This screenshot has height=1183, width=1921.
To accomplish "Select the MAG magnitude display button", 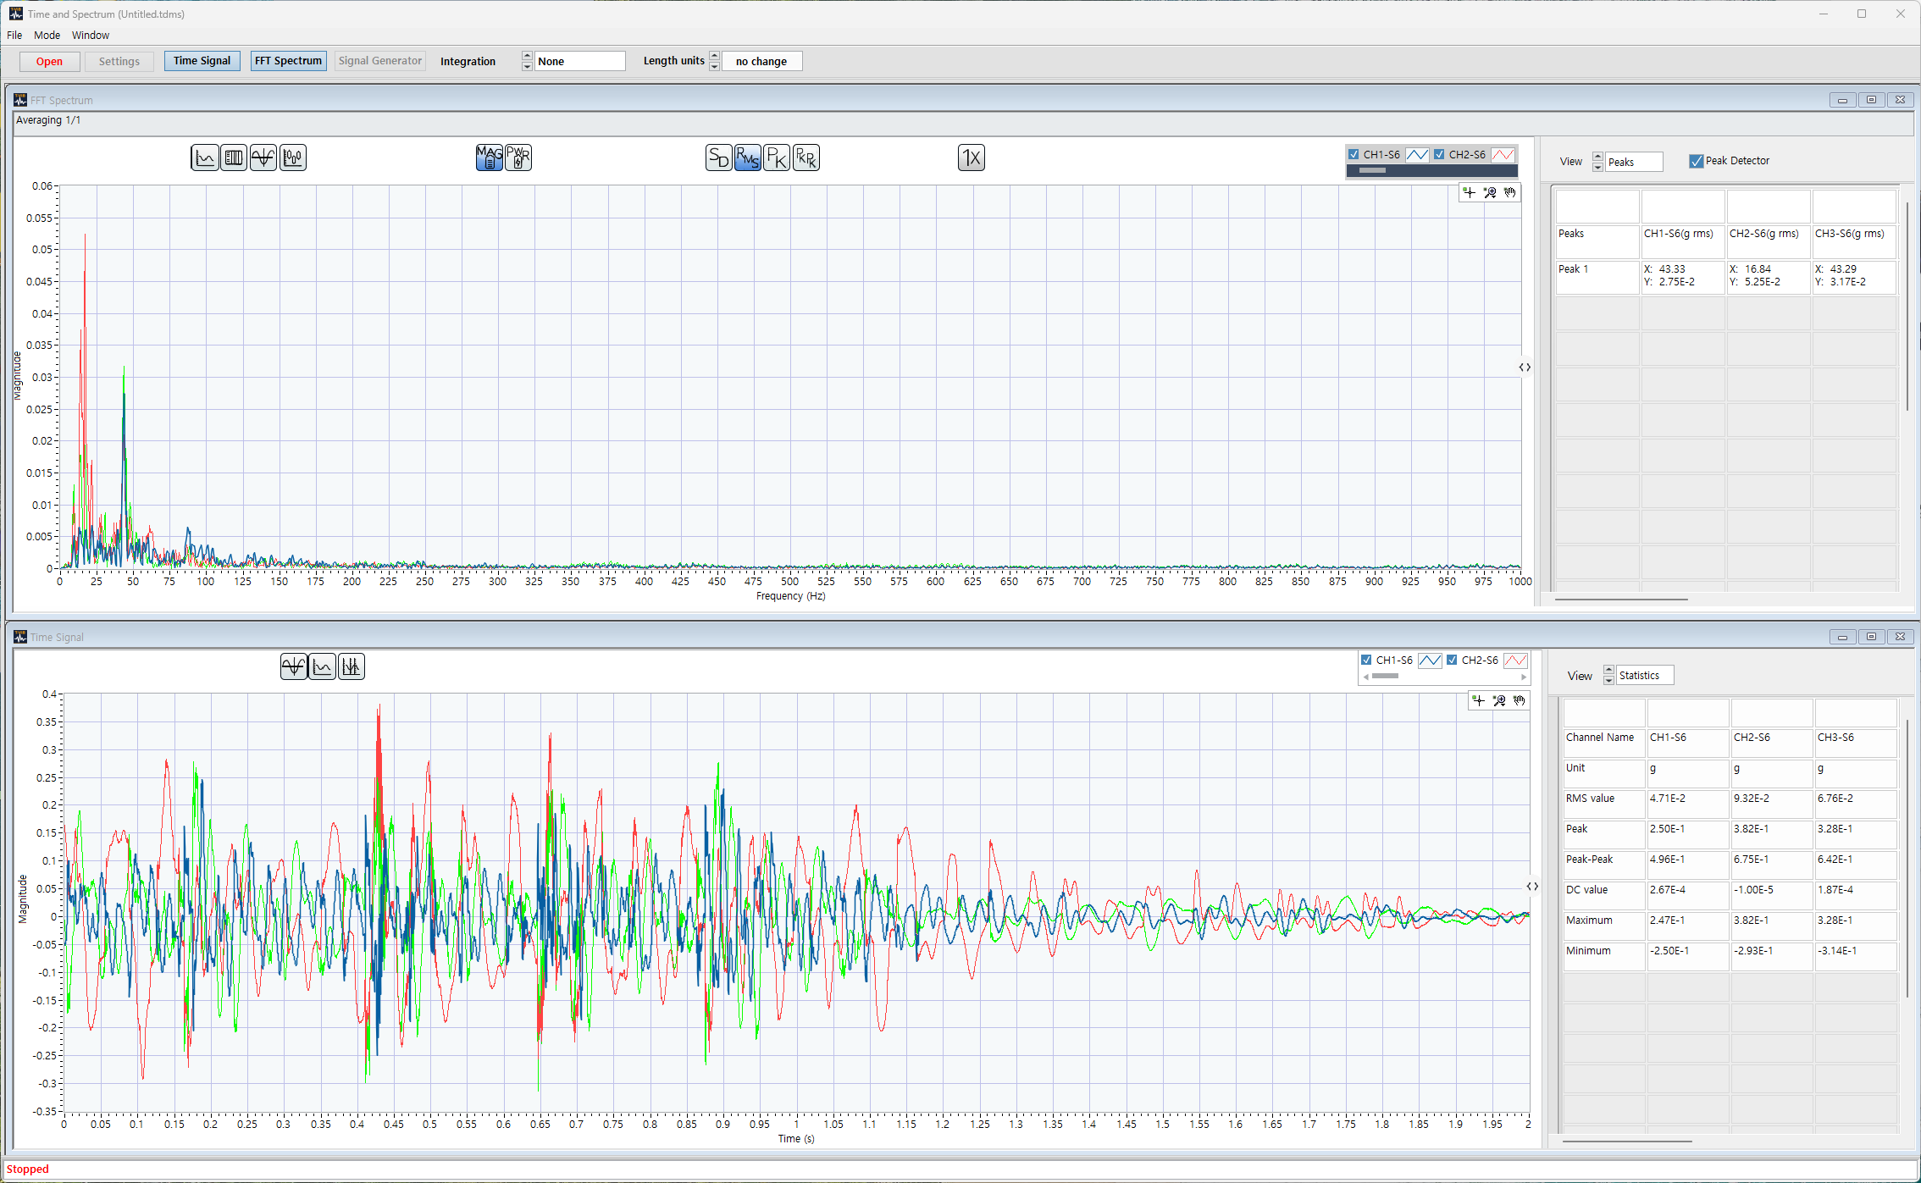I will pyautogui.click(x=489, y=158).
